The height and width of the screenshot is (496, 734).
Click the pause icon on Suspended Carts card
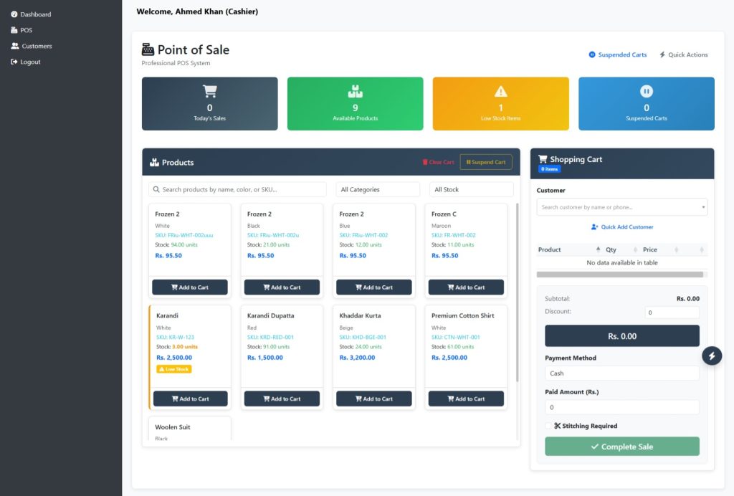click(646, 91)
